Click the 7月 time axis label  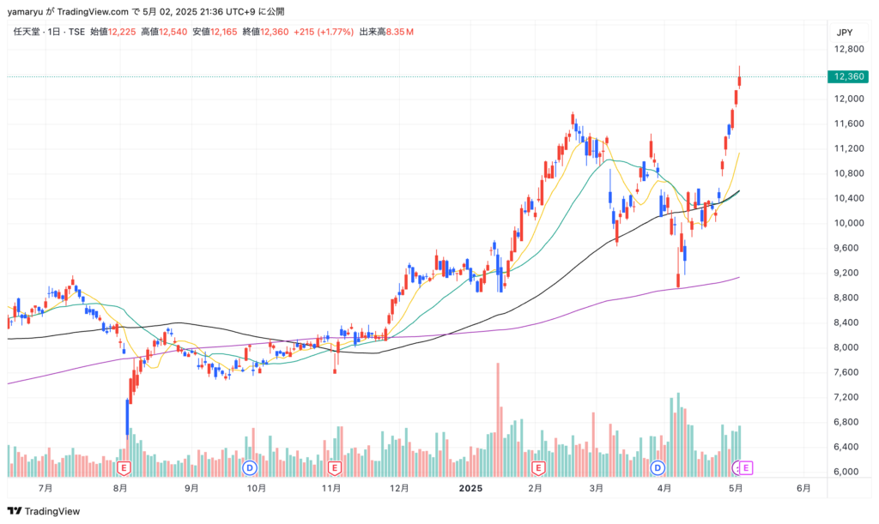point(45,488)
